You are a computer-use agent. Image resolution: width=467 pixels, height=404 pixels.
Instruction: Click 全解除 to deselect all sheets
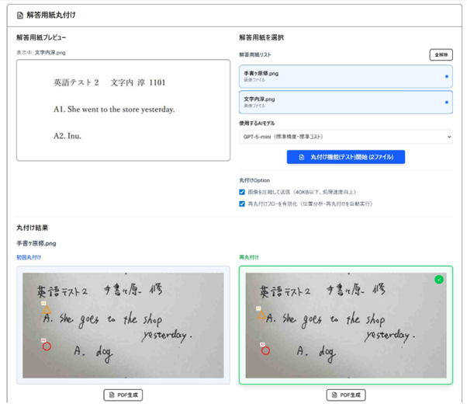(441, 54)
